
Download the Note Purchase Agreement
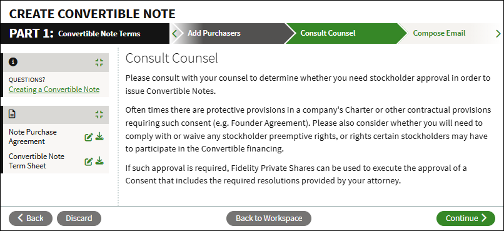(x=99, y=136)
